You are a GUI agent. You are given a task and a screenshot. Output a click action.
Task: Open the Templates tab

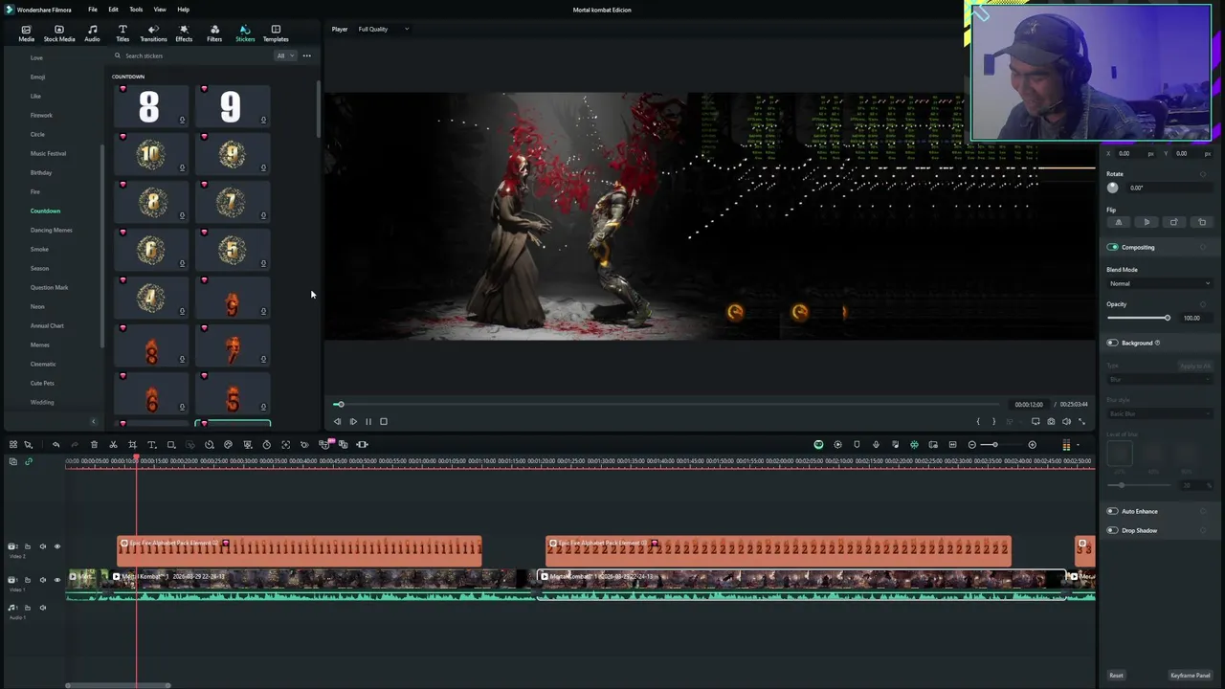[276, 33]
